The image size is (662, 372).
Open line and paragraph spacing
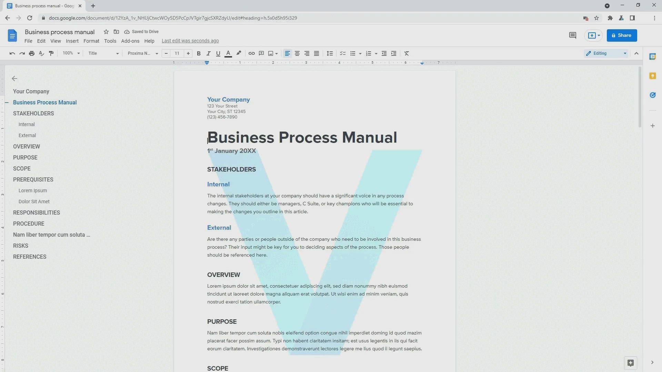click(330, 53)
